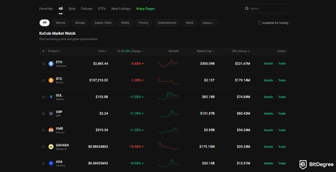
Task: Favorite ETH with its star icon
Action: pyautogui.click(x=44, y=64)
